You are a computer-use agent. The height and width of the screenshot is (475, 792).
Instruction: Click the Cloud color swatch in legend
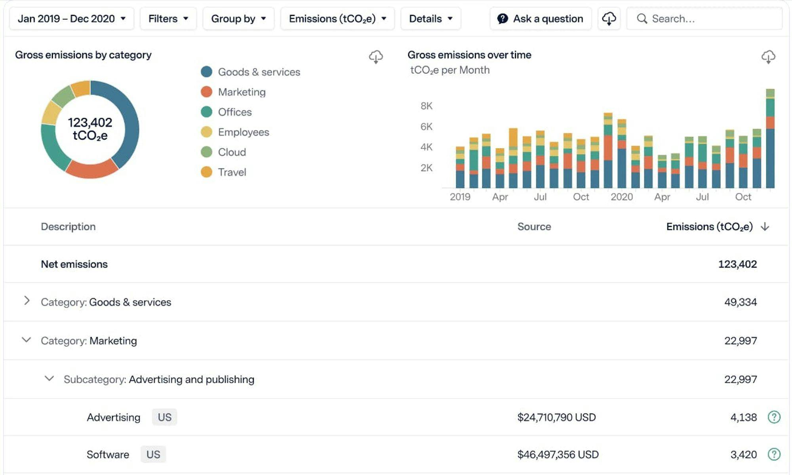click(x=206, y=152)
